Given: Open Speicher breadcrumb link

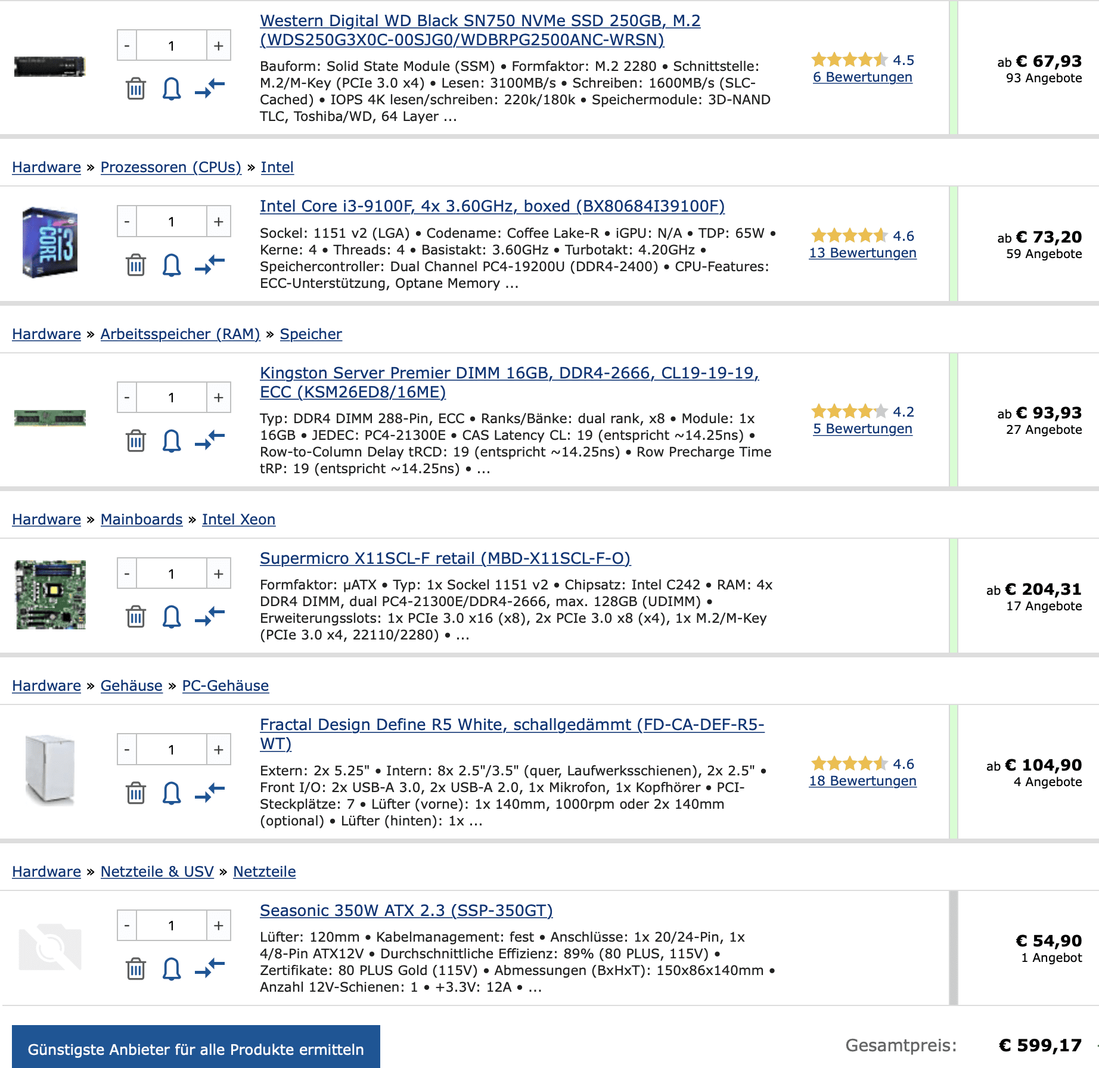Looking at the screenshot, I should point(311,334).
